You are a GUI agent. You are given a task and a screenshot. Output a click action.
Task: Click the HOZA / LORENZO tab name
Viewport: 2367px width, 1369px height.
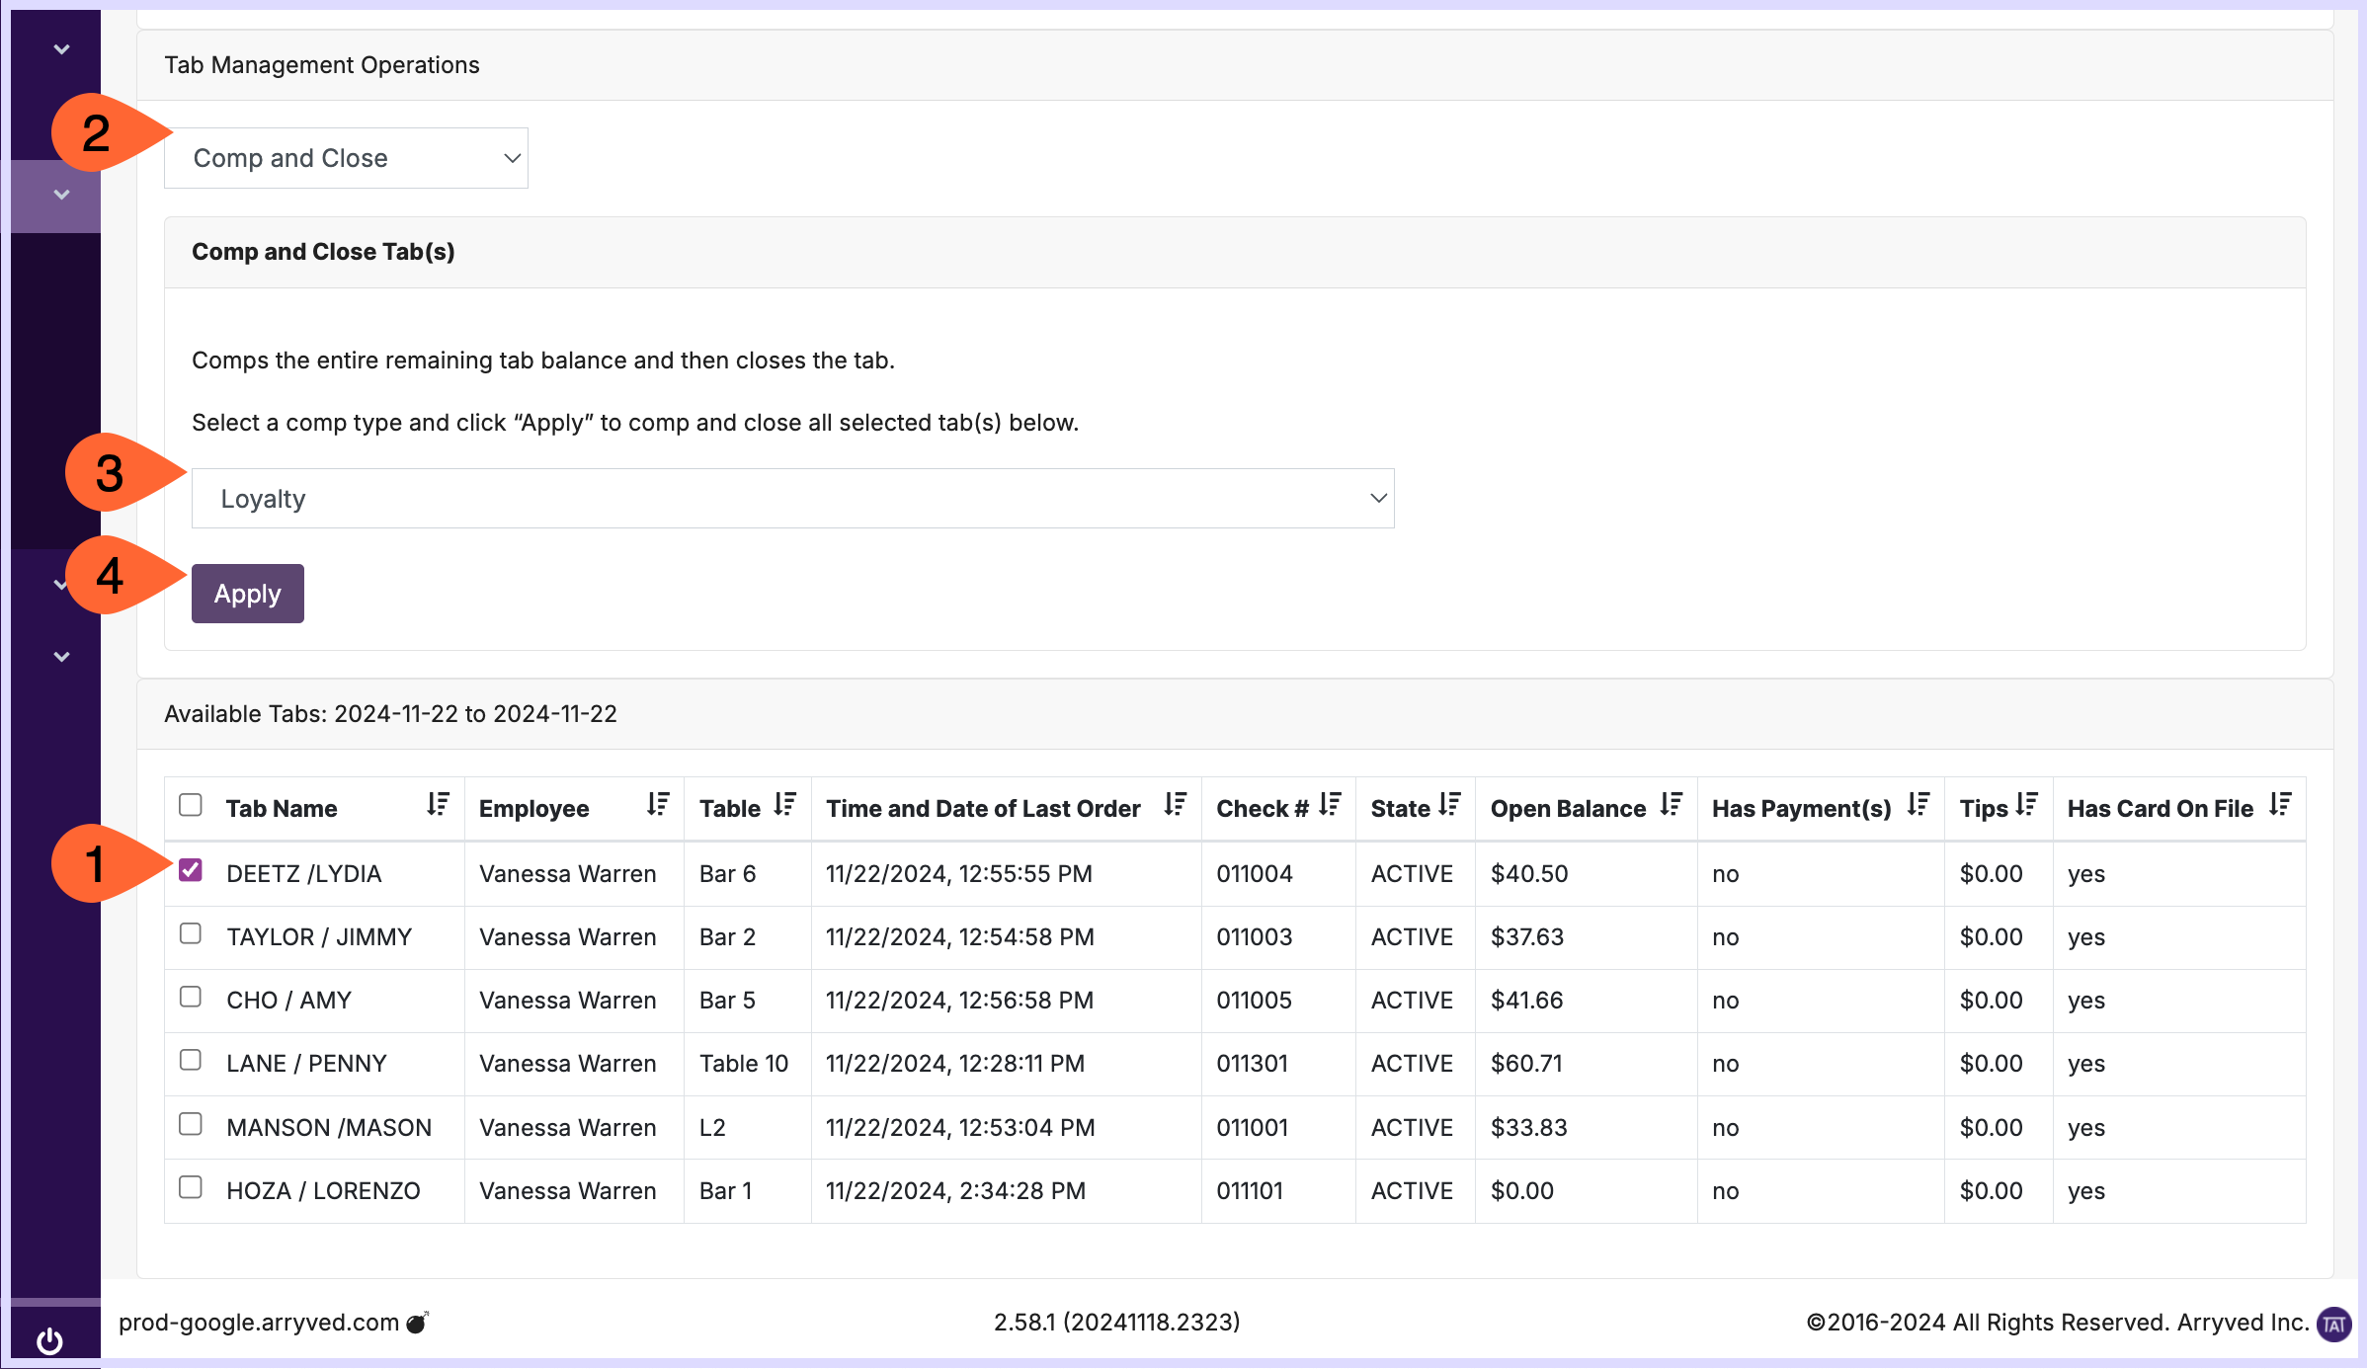coord(323,1191)
